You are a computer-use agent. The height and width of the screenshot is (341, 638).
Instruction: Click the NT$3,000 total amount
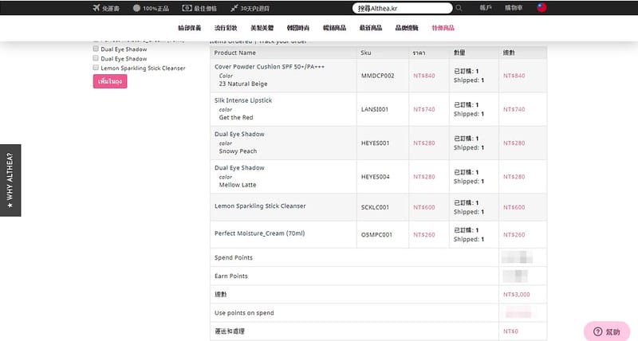tap(516, 294)
